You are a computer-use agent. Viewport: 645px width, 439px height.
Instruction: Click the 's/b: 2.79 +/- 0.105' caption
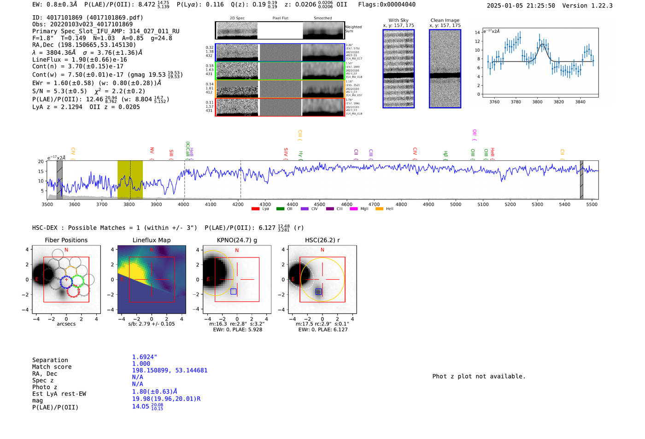click(152, 324)
